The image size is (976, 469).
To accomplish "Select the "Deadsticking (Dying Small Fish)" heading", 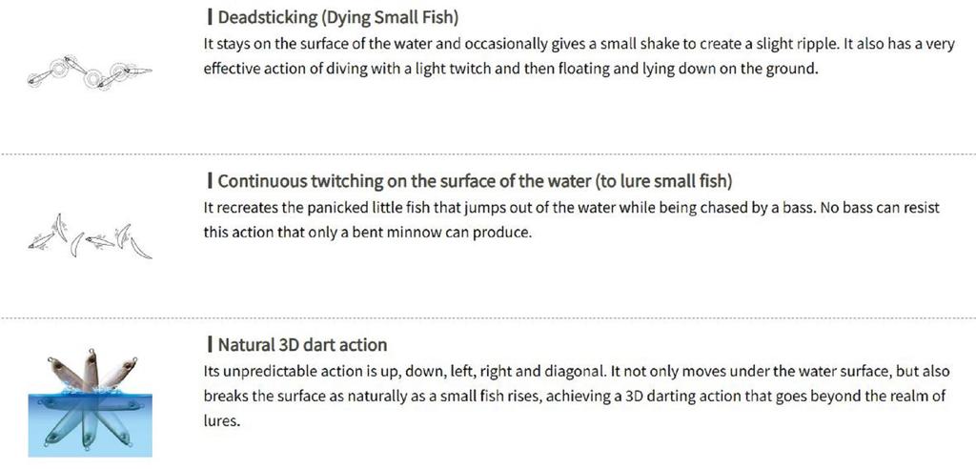I will 339,18.
